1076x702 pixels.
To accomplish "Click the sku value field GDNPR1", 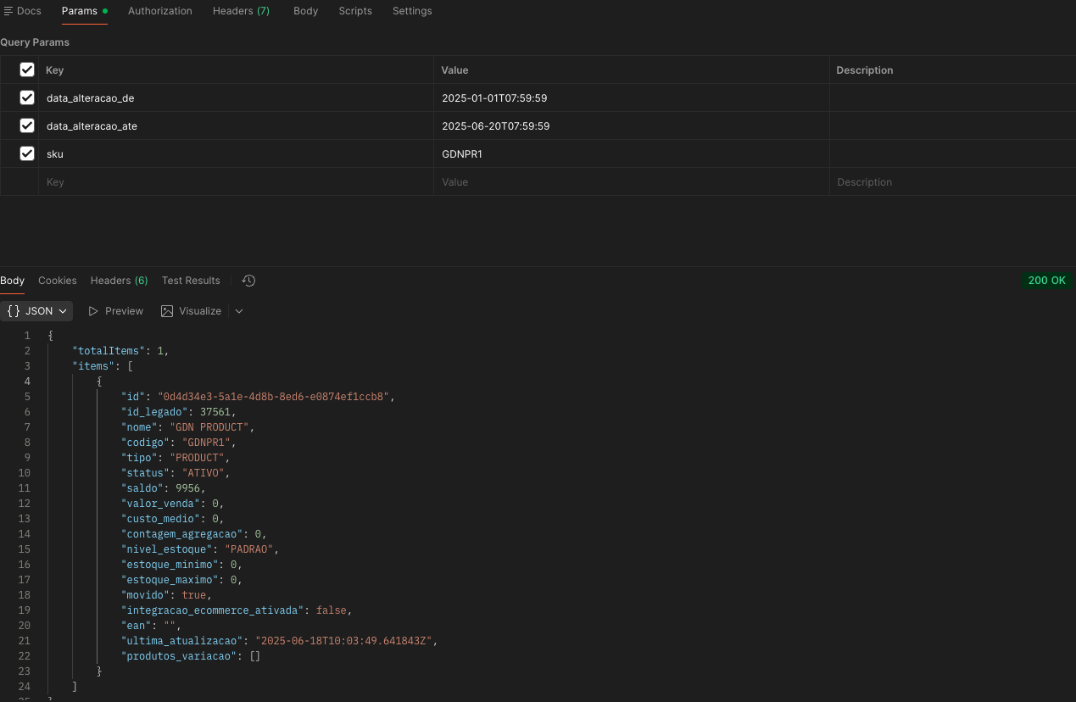I will [x=462, y=154].
